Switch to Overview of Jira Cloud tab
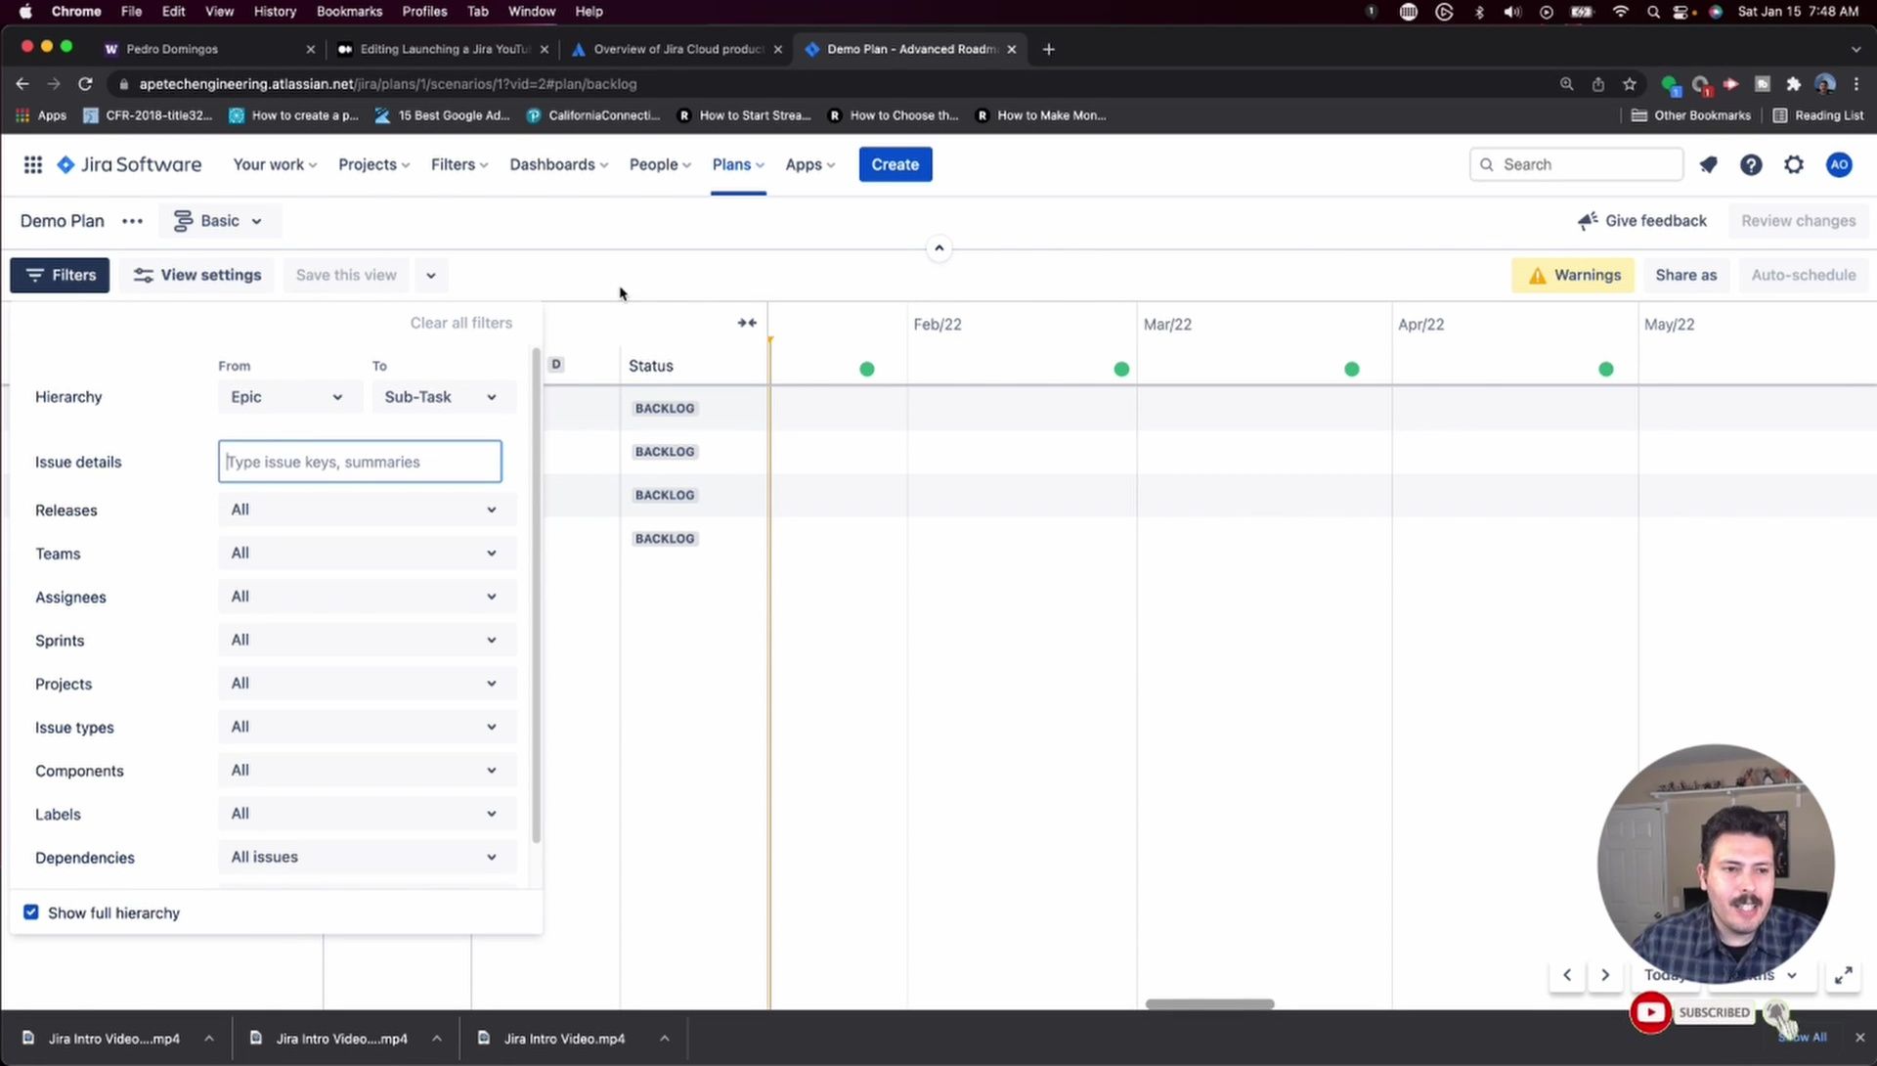The image size is (1877, 1066). pos(677,49)
